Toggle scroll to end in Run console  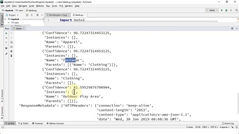click(11, 47)
